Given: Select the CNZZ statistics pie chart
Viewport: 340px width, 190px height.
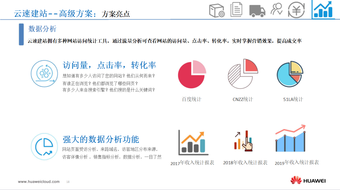Looking at the screenshot, I should (243, 74).
